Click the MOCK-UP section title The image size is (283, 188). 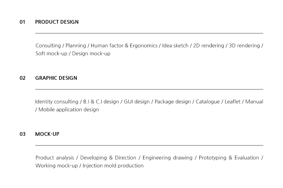47,134
